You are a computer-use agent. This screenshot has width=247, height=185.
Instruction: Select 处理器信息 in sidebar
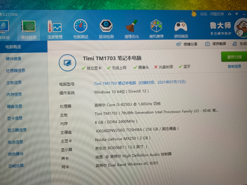tap(16, 71)
